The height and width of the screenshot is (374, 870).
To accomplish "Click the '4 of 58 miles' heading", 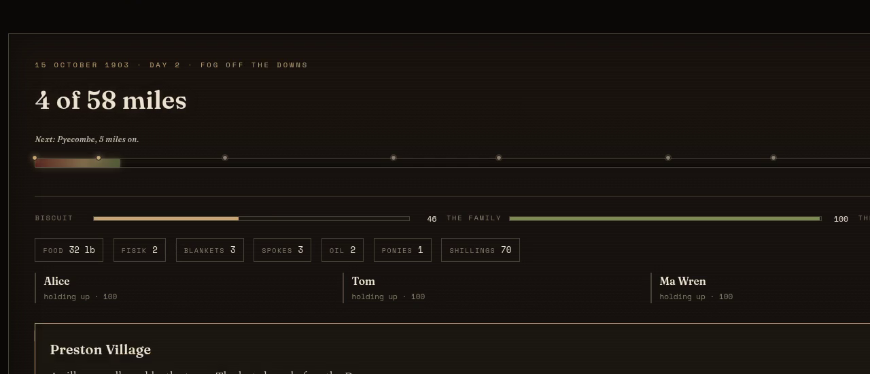I will 111,101.
